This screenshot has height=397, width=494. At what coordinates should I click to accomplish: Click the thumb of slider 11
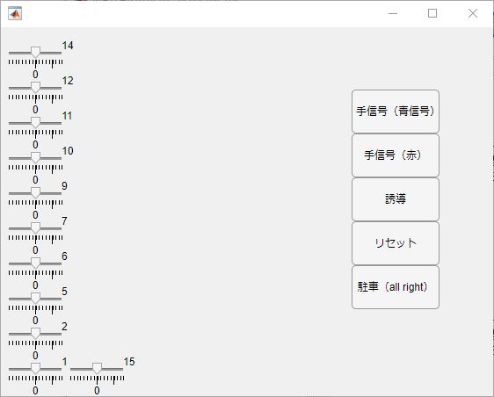point(36,123)
